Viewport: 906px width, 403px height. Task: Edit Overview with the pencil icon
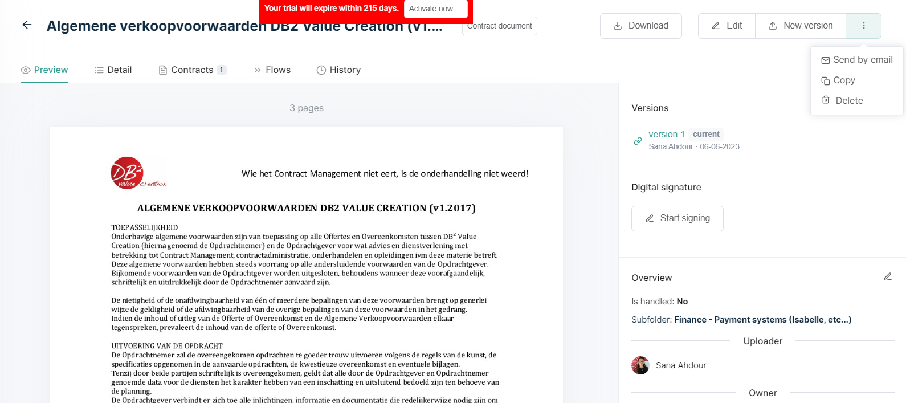[x=887, y=276]
